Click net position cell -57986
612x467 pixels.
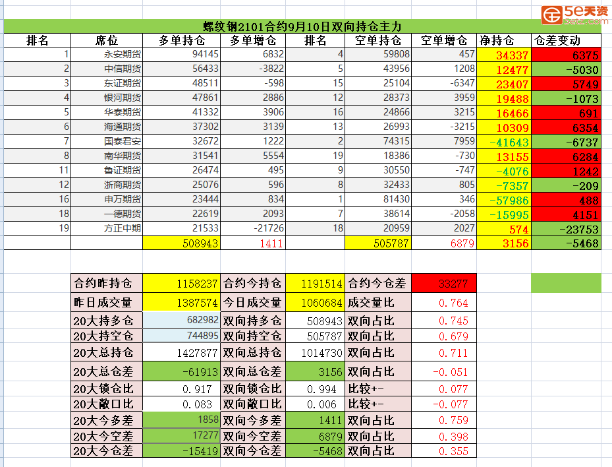504,199
